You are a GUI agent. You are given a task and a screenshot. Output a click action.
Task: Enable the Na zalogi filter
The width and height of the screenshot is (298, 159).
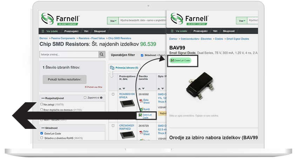coord(42,104)
